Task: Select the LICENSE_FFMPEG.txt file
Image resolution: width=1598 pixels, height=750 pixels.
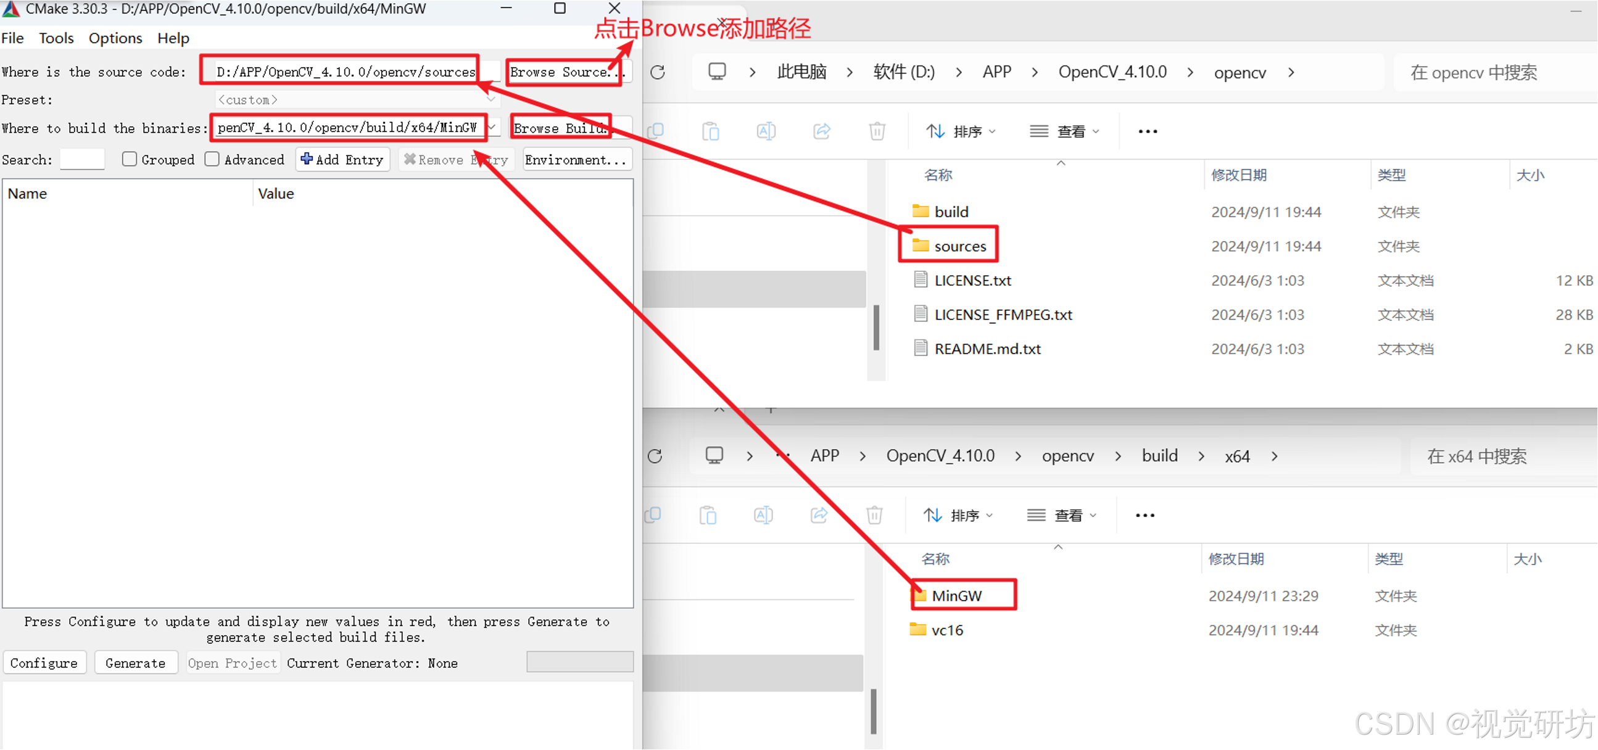Action: (993, 315)
